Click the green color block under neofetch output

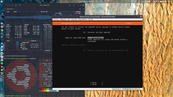coord(45,90)
